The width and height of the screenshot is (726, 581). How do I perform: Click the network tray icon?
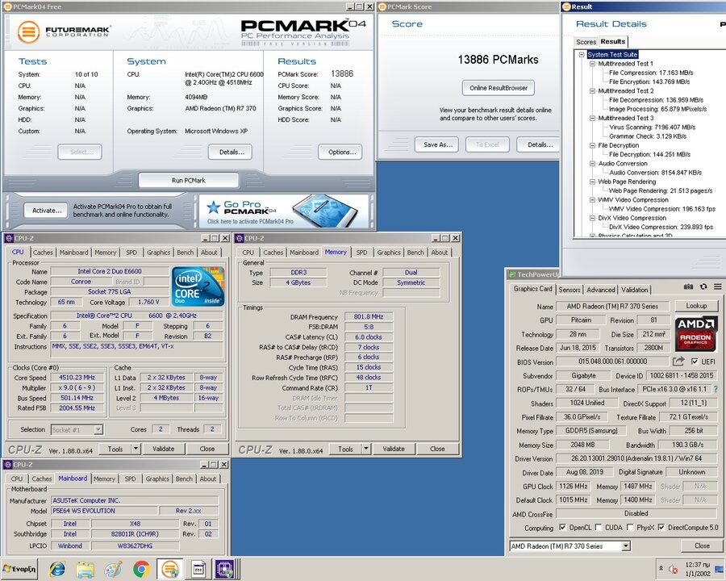[719, 570]
